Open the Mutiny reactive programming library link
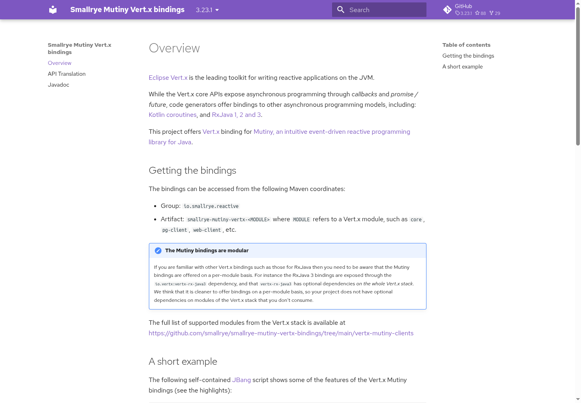 click(x=279, y=137)
